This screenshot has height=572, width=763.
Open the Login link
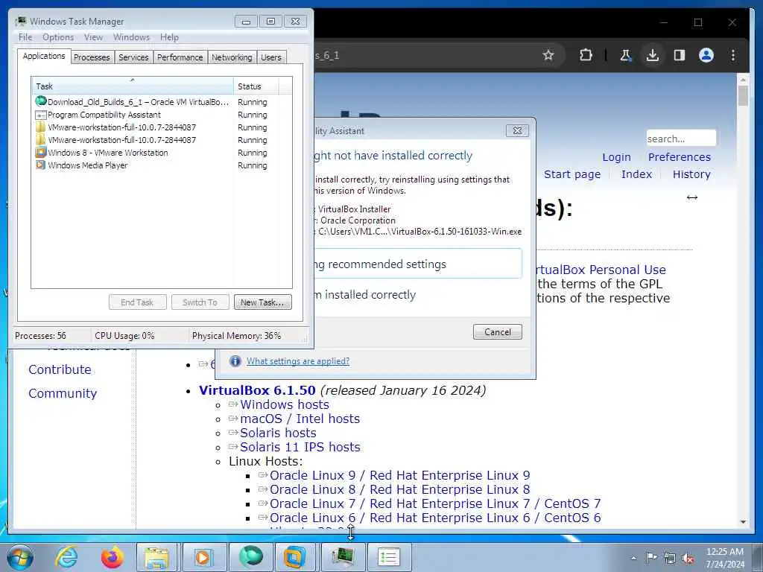tap(616, 157)
